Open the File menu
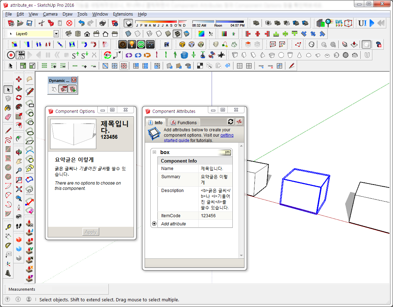The image size is (393, 307). point(8,14)
